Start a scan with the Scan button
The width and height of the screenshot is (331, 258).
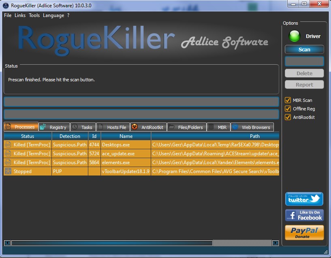304,49
